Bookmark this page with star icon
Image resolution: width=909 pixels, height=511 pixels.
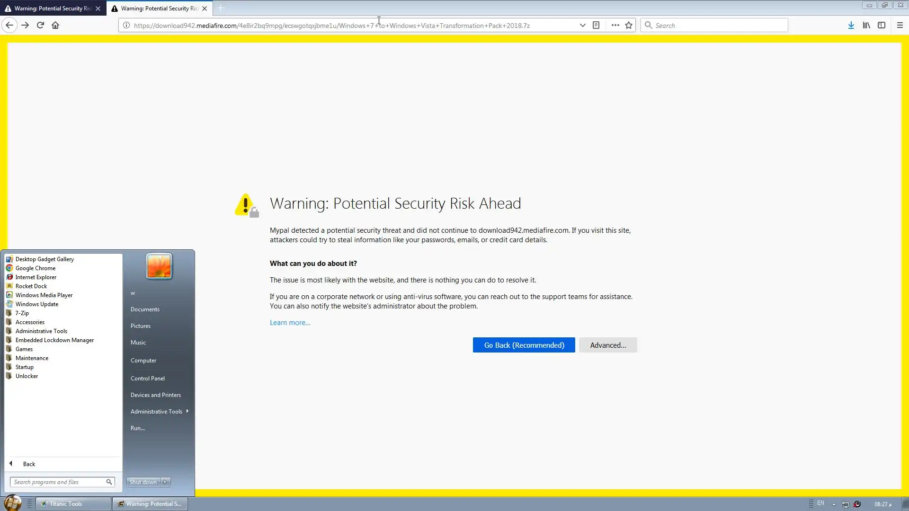(629, 26)
